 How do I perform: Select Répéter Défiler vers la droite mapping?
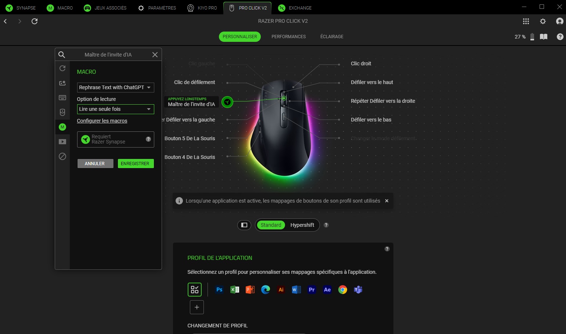383,101
